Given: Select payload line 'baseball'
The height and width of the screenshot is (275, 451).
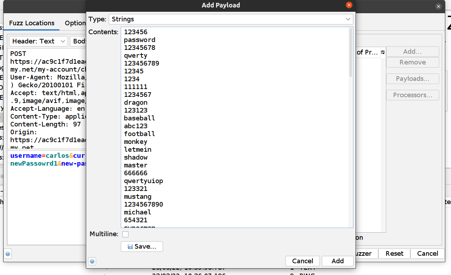Looking at the screenshot, I should click(140, 118).
